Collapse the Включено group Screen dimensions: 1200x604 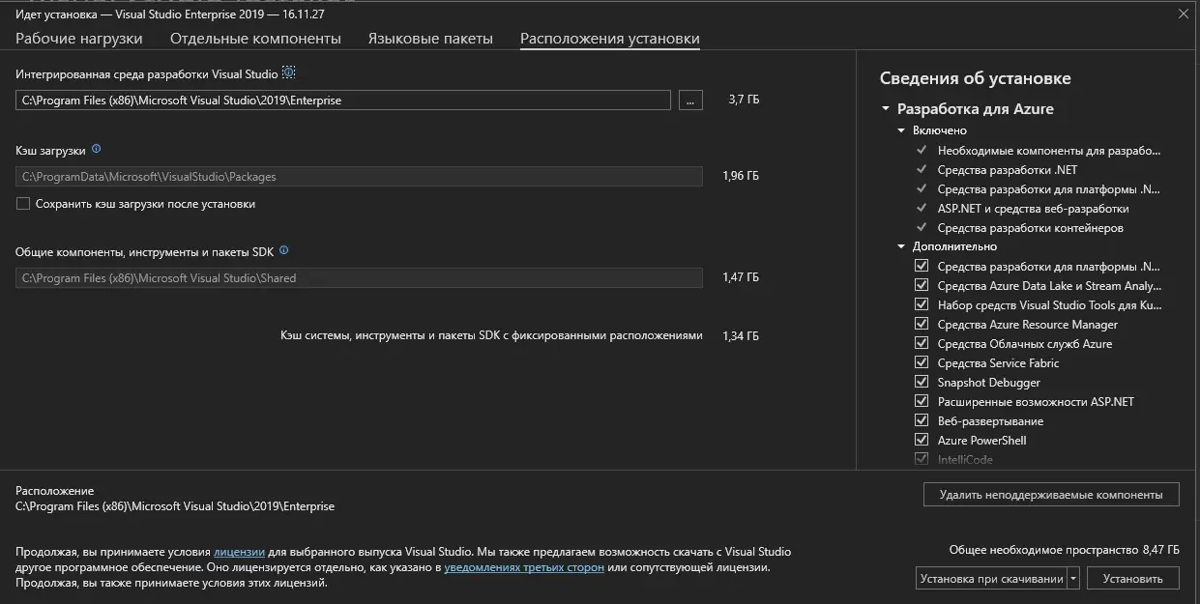click(899, 129)
